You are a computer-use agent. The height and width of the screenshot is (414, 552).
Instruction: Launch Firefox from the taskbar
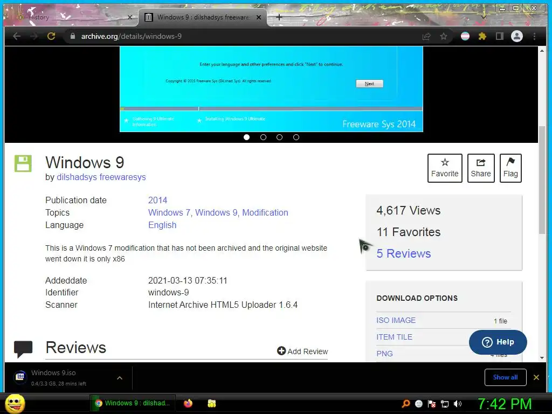tap(188, 403)
